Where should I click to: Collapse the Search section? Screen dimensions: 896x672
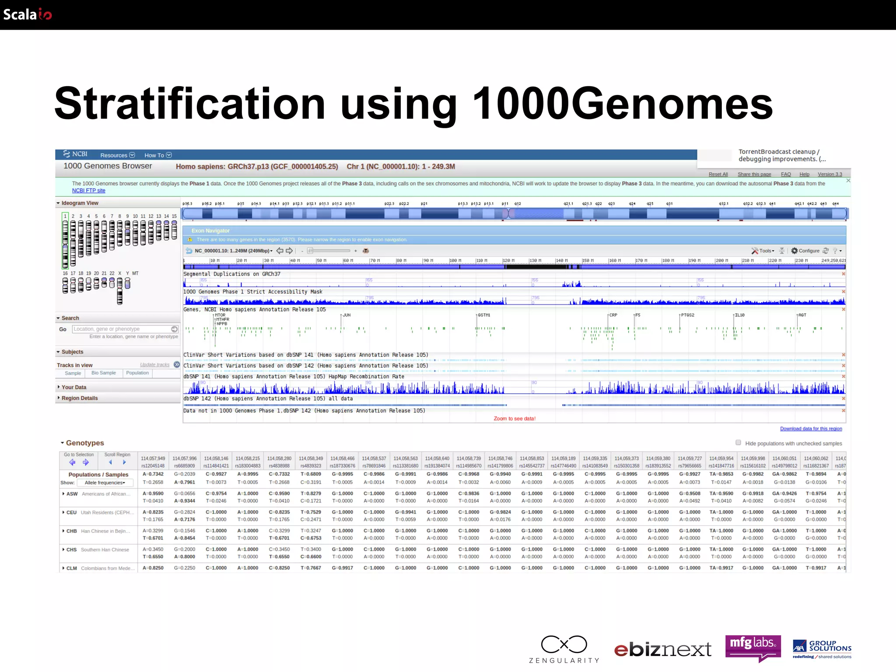click(x=58, y=318)
